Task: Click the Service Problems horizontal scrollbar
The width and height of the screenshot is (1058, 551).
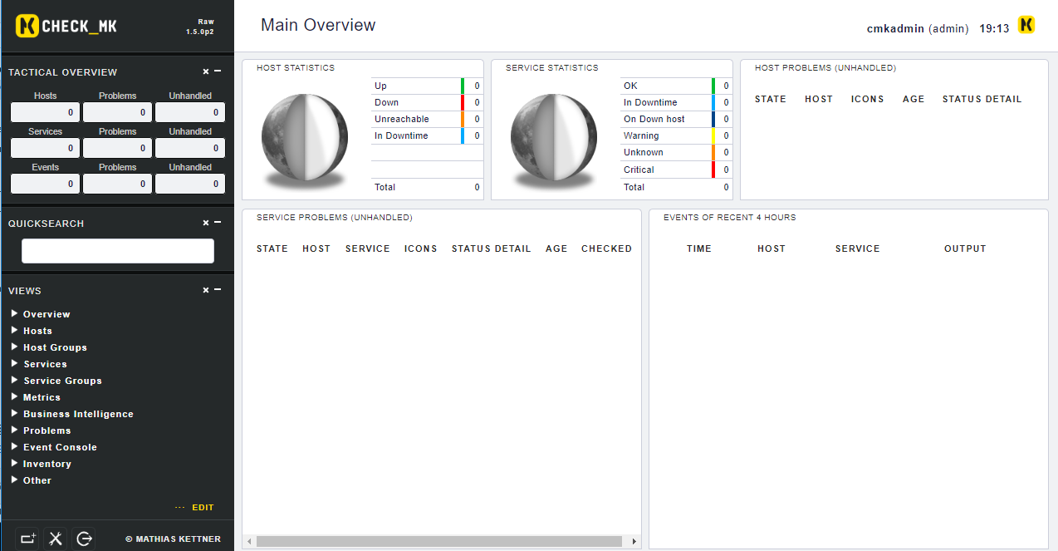Action: point(438,542)
